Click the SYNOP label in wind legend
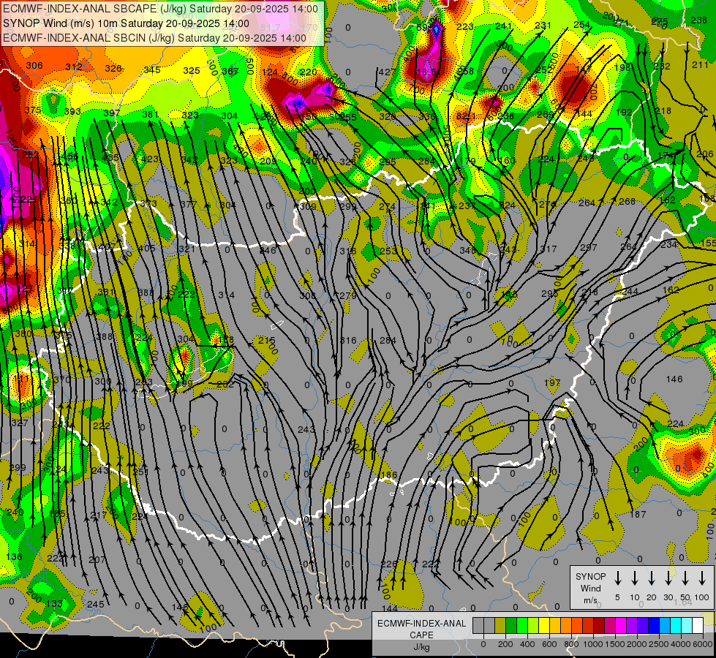The height and width of the screenshot is (658, 716). point(590,576)
